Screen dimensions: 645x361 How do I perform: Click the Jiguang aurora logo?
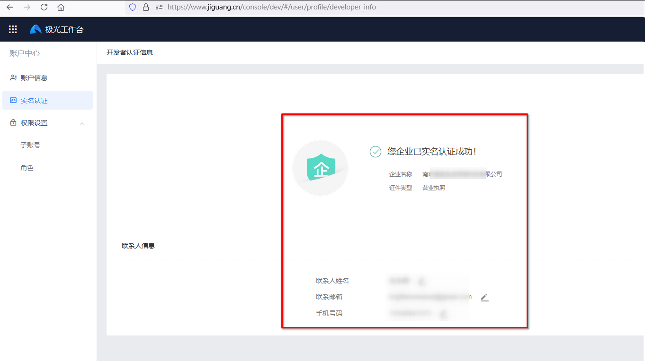tap(36, 29)
